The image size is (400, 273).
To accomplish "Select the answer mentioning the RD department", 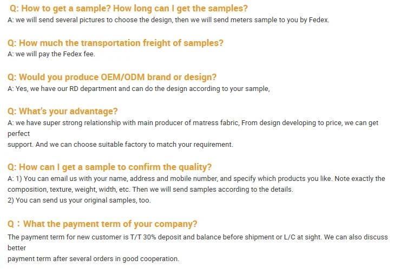I will pos(138,88).
